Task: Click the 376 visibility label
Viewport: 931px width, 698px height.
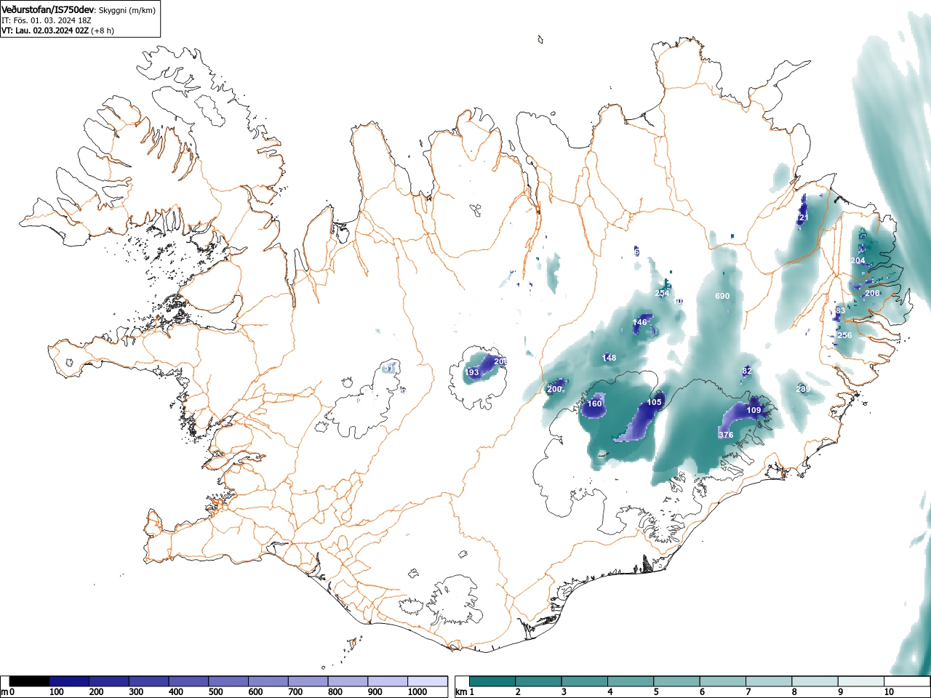Action: [725, 435]
